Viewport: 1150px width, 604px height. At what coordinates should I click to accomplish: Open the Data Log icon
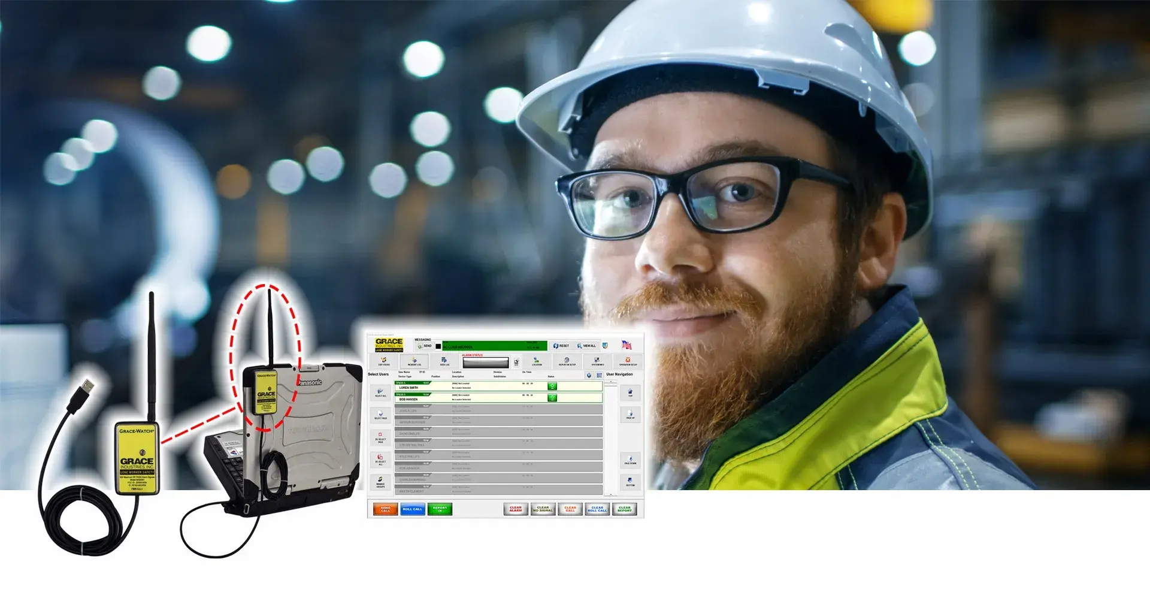pyautogui.click(x=444, y=361)
